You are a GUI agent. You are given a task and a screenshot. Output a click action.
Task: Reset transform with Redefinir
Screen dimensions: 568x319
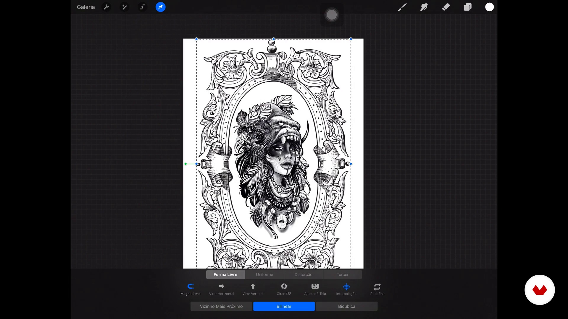pos(377,289)
